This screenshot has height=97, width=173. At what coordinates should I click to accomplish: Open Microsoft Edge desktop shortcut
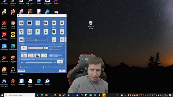pyautogui.click(x=13, y=47)
